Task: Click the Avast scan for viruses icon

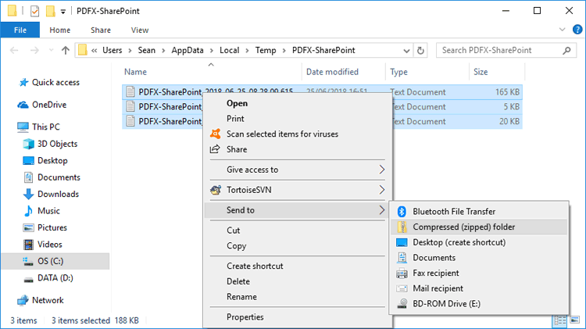Action: pos(216,134)
